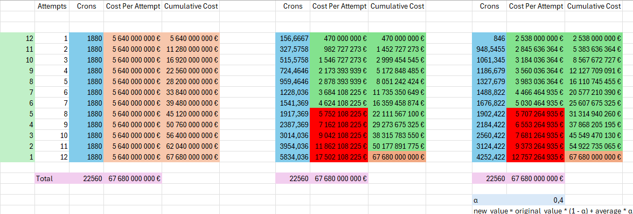Select red cell 5 752 108 225 €
The height and width of the screenshot is (214, 633).
pos(339,114)
